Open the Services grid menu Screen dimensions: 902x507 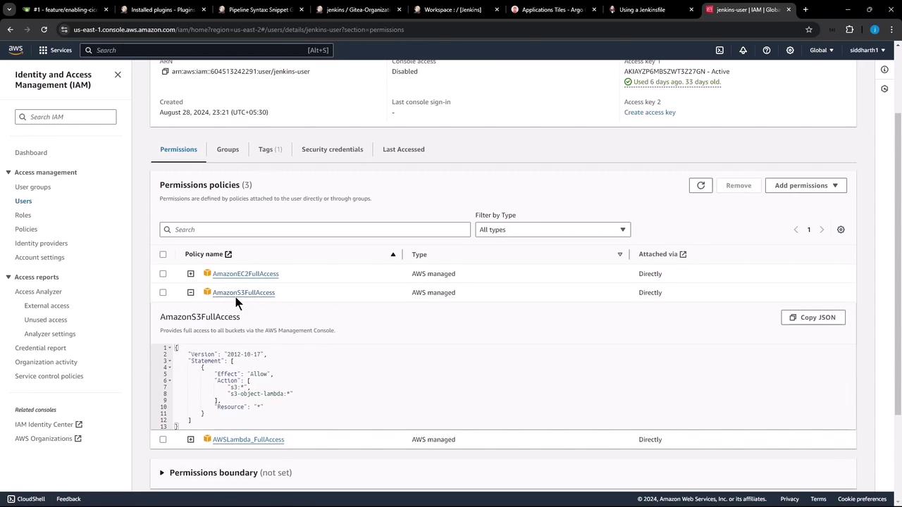(x=55, y=50)
